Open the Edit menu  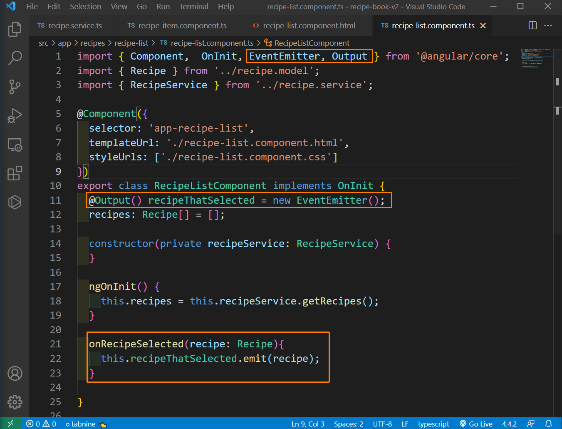(x=54, y=7)
